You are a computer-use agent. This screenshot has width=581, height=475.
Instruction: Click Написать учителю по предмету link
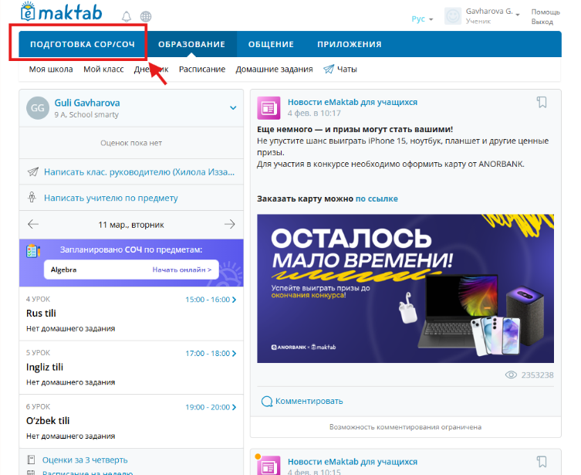click(x=110, y=198)
